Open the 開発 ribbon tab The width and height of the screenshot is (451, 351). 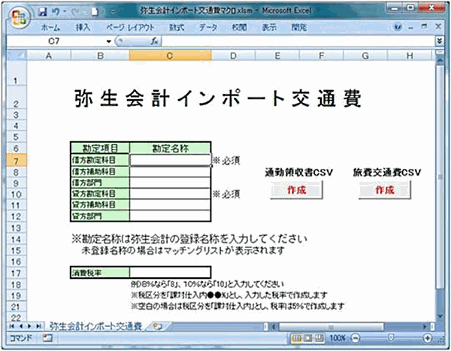pyautogui.click(x=299, y=28)
